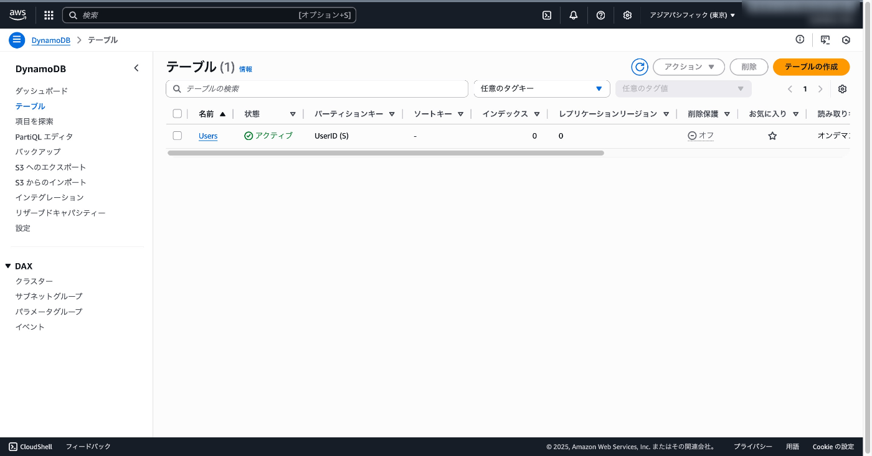Go to ダッシュボード in sidebar
The image size is (872, 456).
(x=42, y=91)
